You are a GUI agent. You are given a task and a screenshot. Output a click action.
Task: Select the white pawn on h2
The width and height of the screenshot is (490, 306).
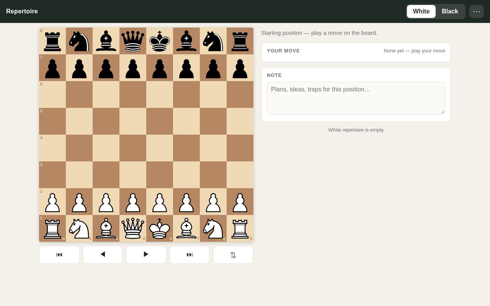pyautogui.click(x=240, y=202)
